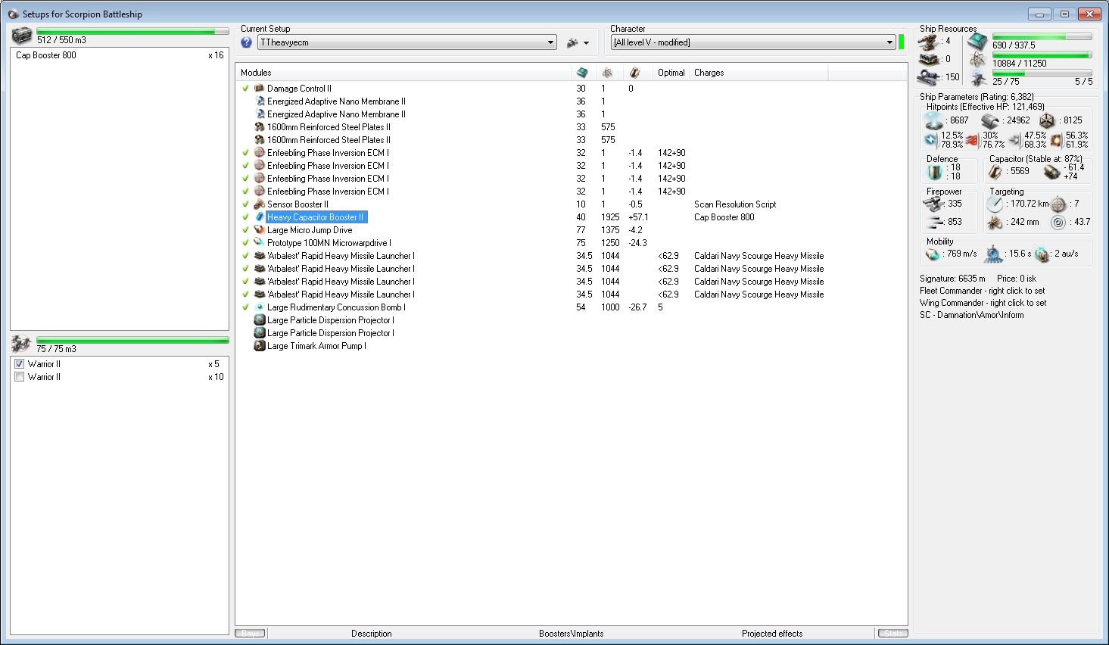1109x645 pixels.
Task: Click the Sensor Booster II module icon
Action: pyautogui.click(x=259, y=204)
